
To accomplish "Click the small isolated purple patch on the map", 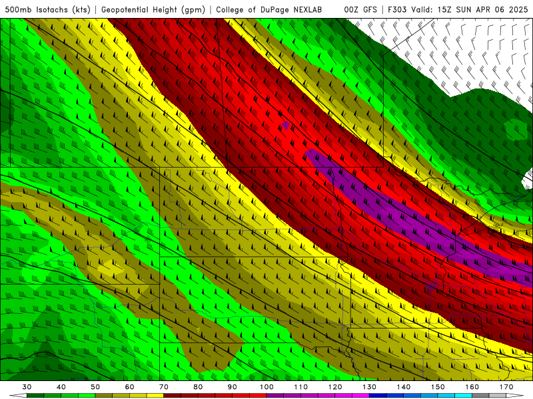I will 286,126.
